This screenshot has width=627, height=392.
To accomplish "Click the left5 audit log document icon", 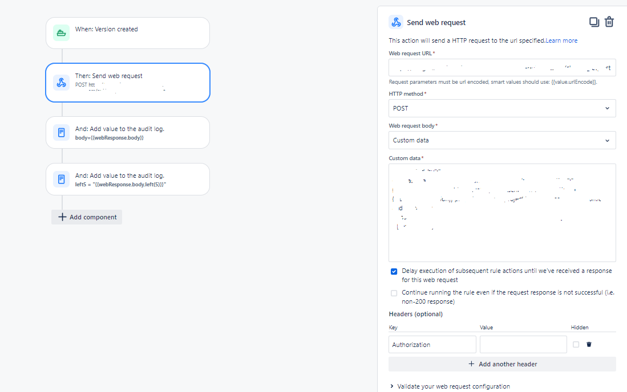I will point(61,179).
